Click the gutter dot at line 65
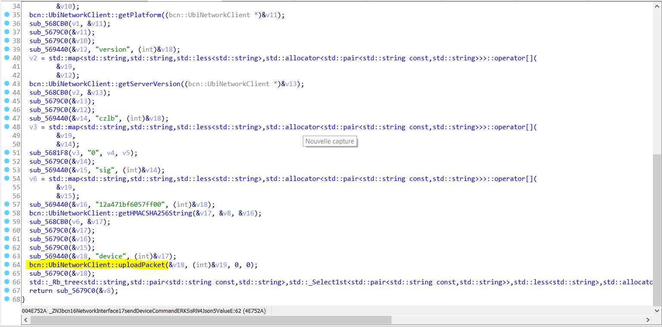 tap(6, 273)
